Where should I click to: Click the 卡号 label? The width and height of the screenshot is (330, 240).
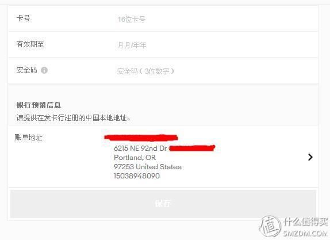click(24, 18)
